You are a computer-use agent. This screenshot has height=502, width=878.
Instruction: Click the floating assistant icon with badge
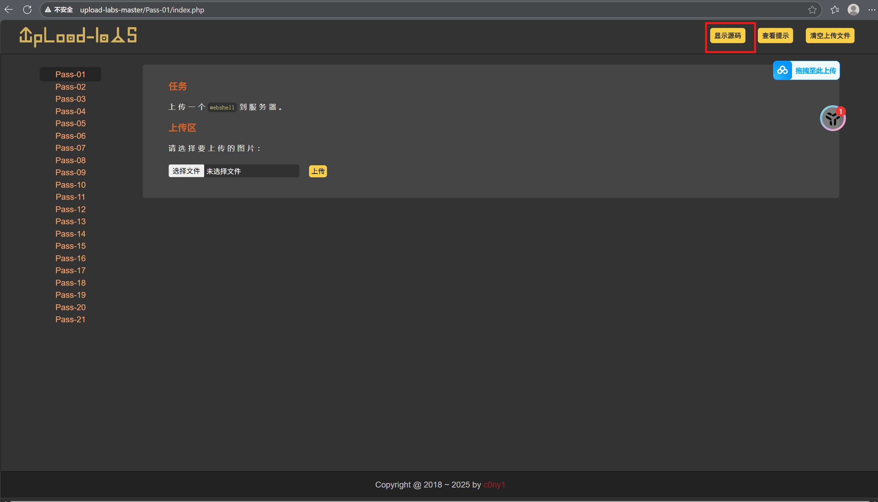[832, 118]
